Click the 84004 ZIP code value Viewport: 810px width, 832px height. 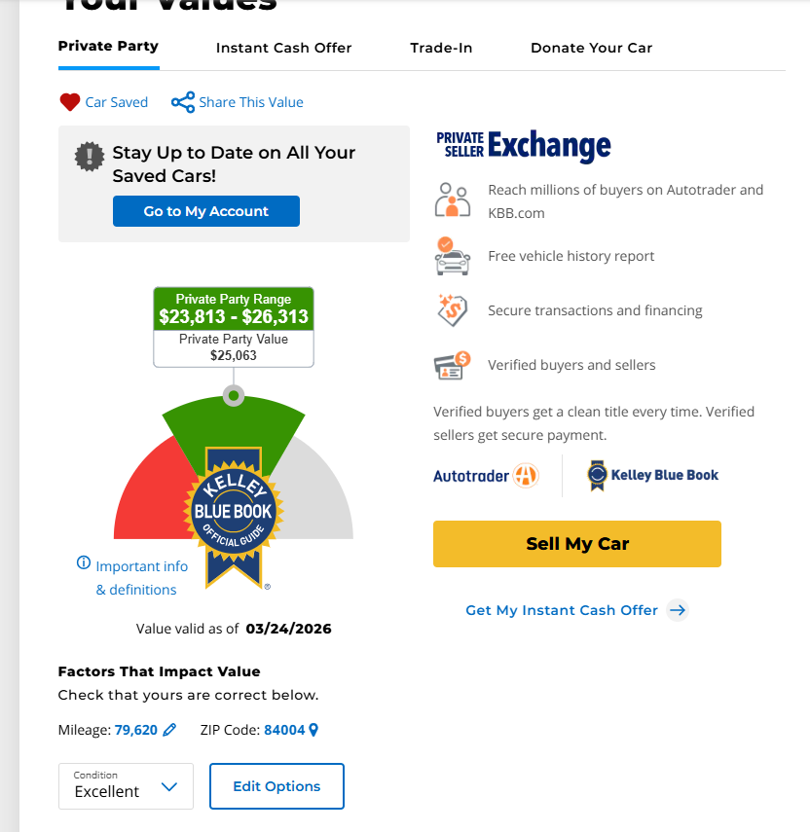tap(284, 730)
